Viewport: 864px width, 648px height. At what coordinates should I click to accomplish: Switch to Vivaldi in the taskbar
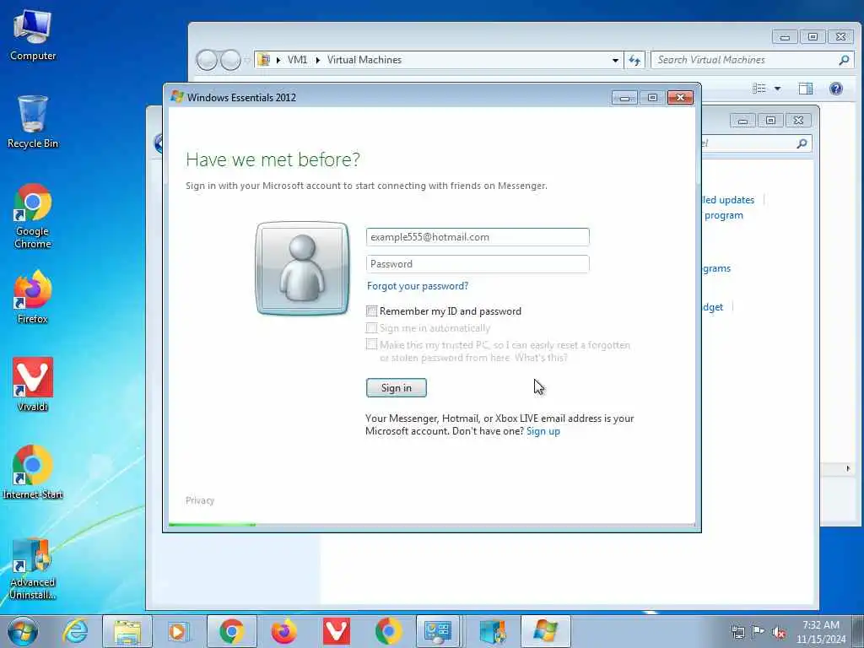pos(336,631)
